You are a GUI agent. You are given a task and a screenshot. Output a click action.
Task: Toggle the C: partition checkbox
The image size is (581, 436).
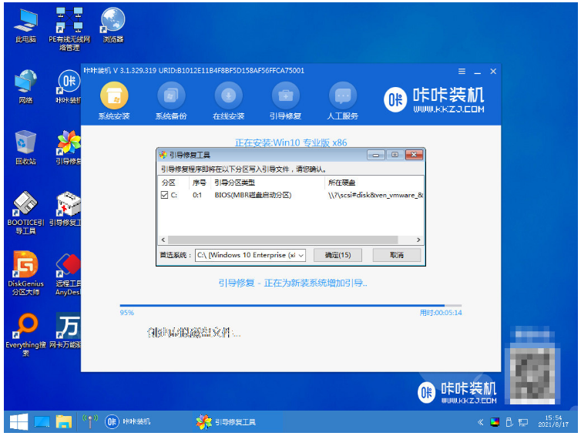point(164,196)
